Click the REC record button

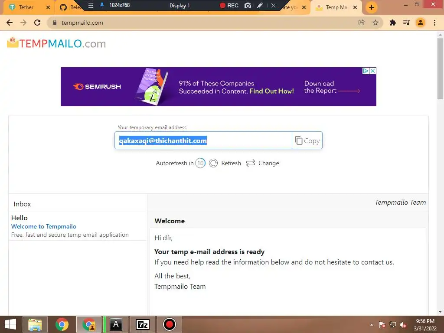pos(229,5)
